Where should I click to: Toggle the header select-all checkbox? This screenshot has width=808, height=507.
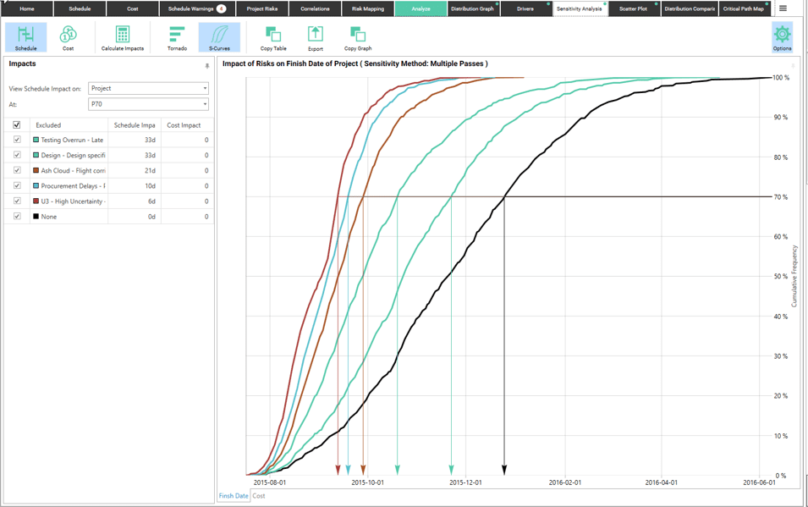point(15,124)
